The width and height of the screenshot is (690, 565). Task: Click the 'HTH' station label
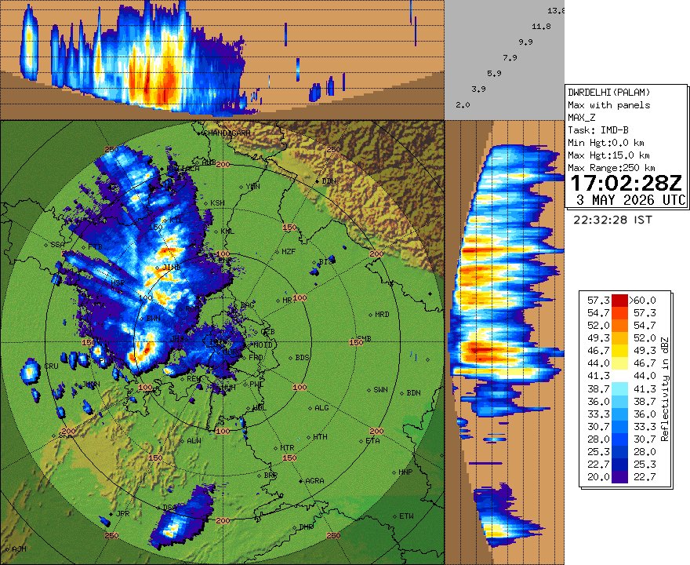[x=321, y=437]
